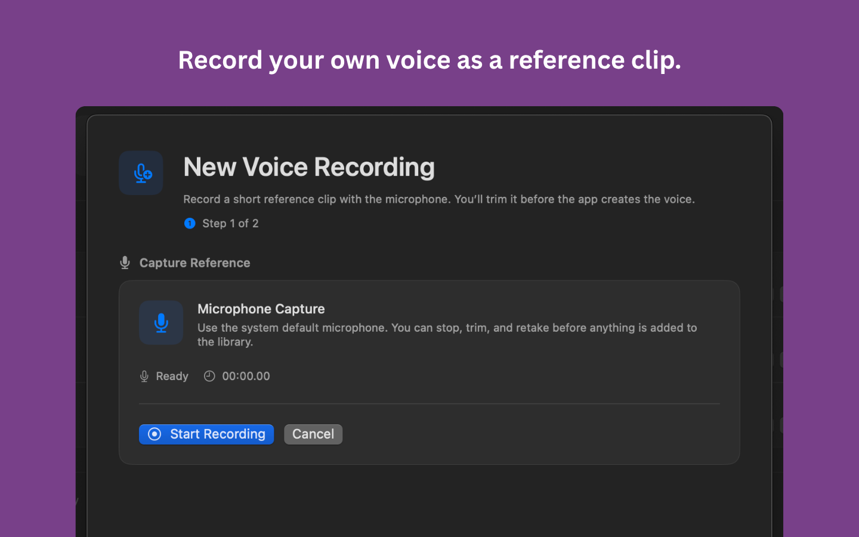Click the clock icon beside the timer
The width and height of the screenshot is (859, 537).
coord(209,376)
